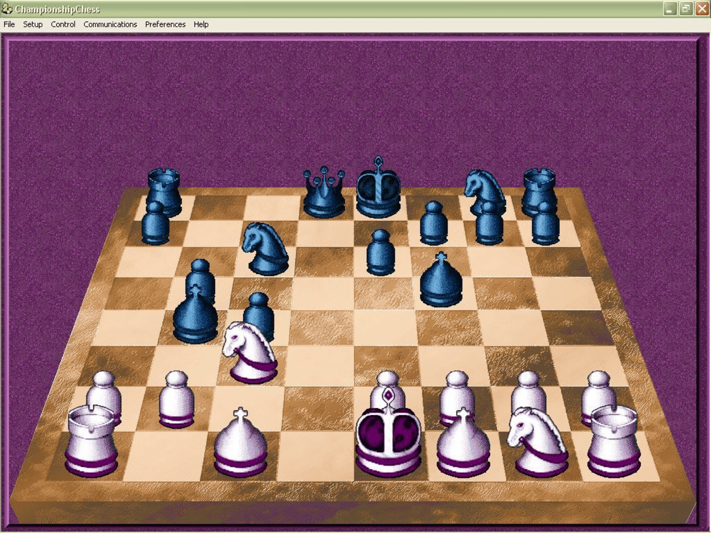Image resolution: width=711 pixels, height=533 pixels.
Task: Click the ChampionshipChess title bar app icon
Action: (x=7, y=9)
